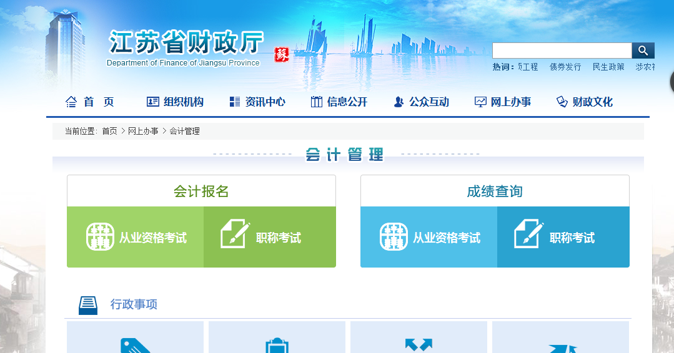Open the 财政文化 menu
The image size is (674, 353).
coord(593,102)
